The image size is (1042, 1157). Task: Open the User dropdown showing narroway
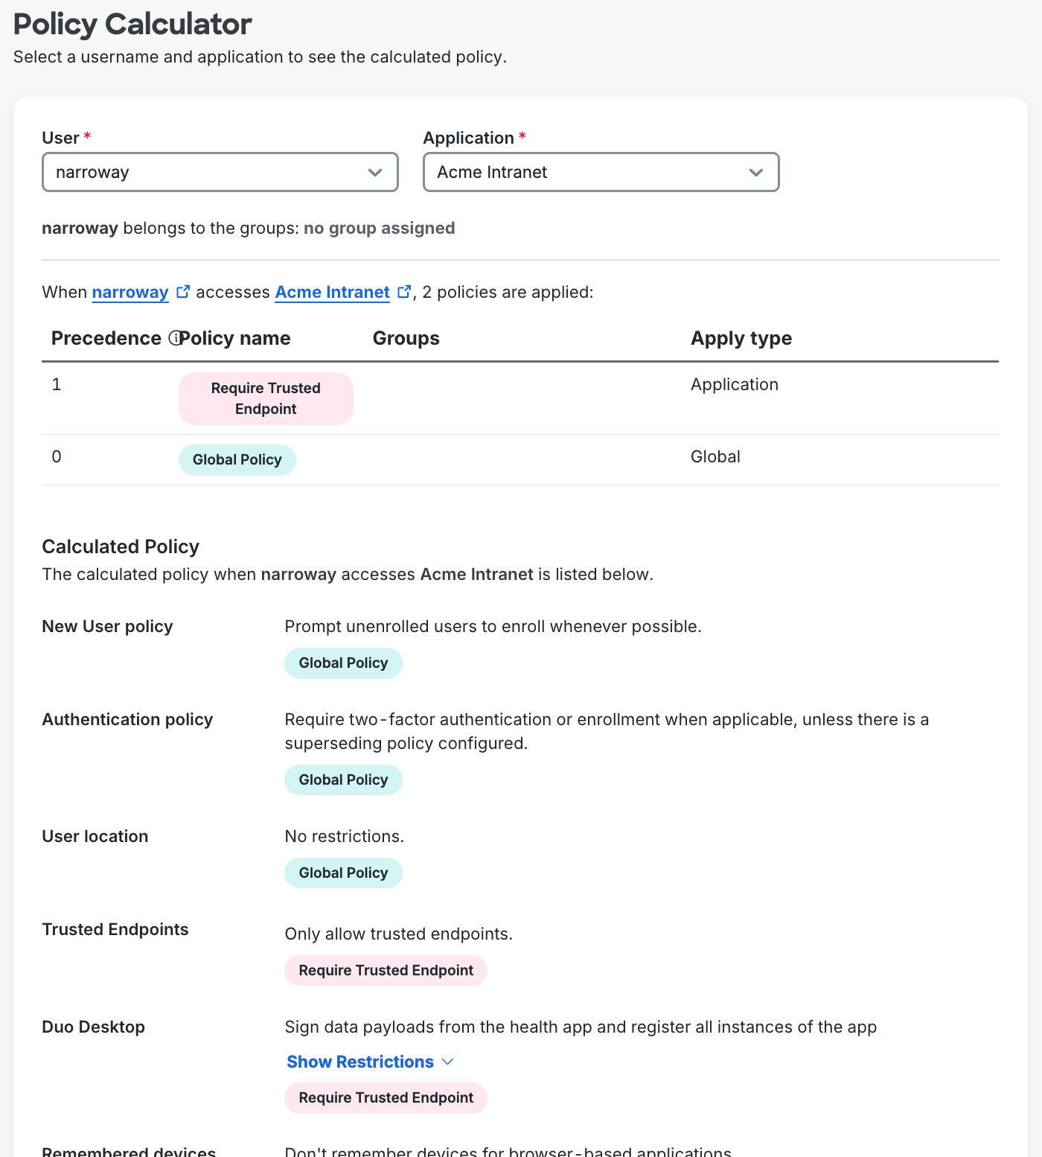pyautogui.click(x=220, y=172)
